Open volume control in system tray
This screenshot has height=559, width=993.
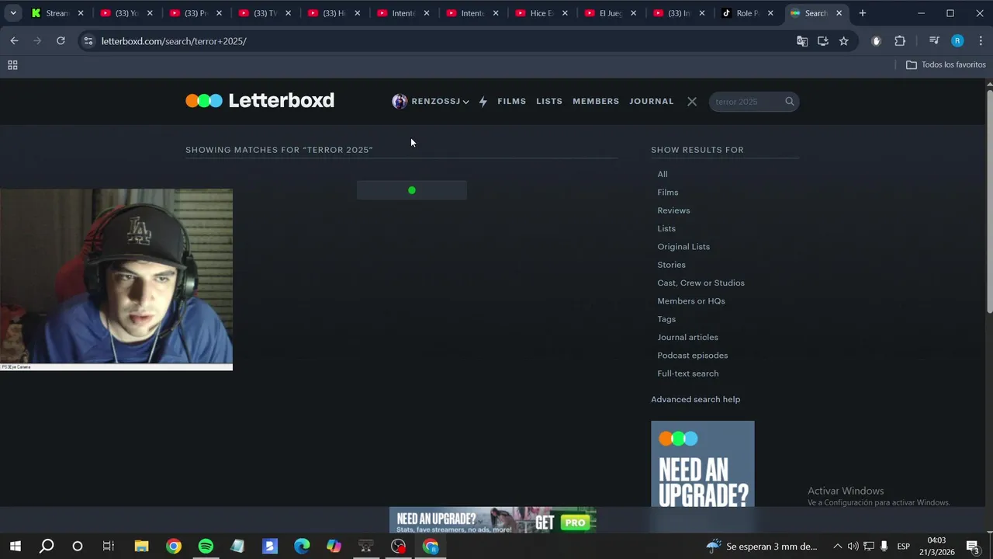[853, 547]
